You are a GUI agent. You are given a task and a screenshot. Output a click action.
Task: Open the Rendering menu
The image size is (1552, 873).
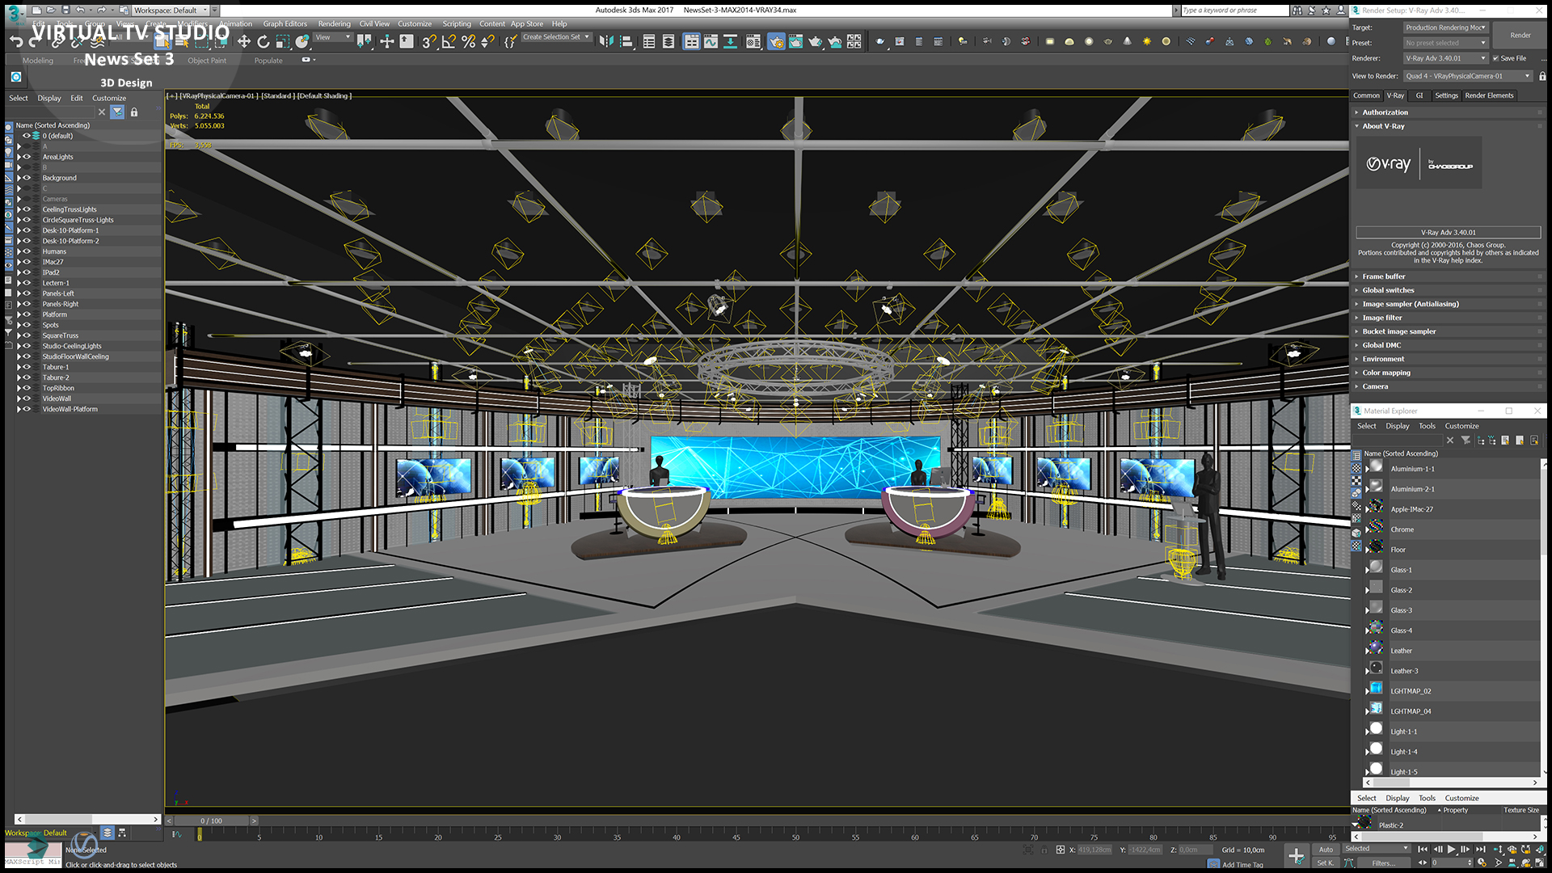(x=334, y=23)
